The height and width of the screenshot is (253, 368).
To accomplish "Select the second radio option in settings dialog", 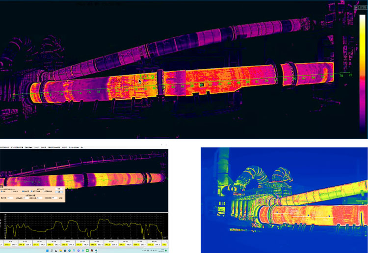I will (12, 191).
